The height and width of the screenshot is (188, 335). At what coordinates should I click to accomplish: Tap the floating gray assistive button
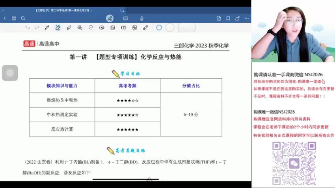[10, 73]
